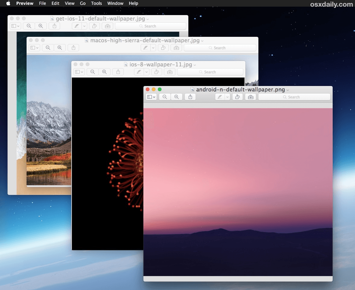This screenshot has width=355, height=290.
Task: Share the macos-high-sierra-default-wallpaper image
Action: 73,48
